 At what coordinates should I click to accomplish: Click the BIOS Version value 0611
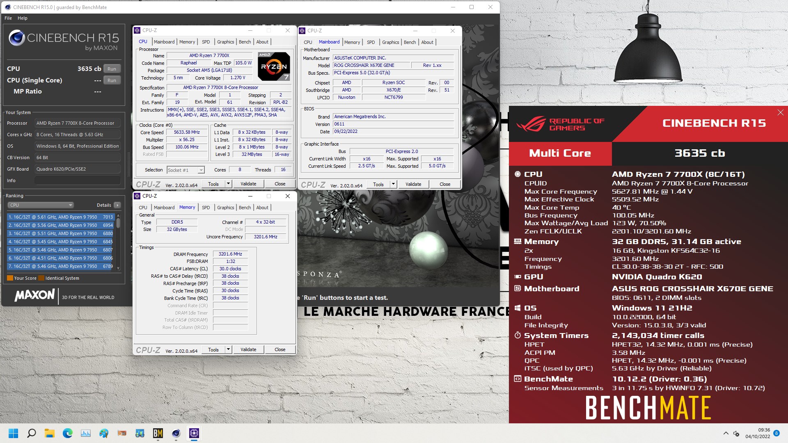point(393,124)
